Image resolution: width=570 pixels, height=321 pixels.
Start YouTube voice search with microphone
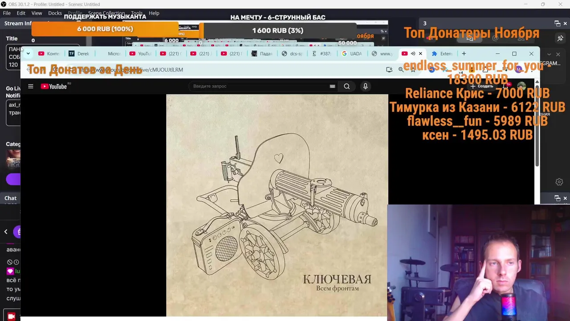tap(365, 86)
